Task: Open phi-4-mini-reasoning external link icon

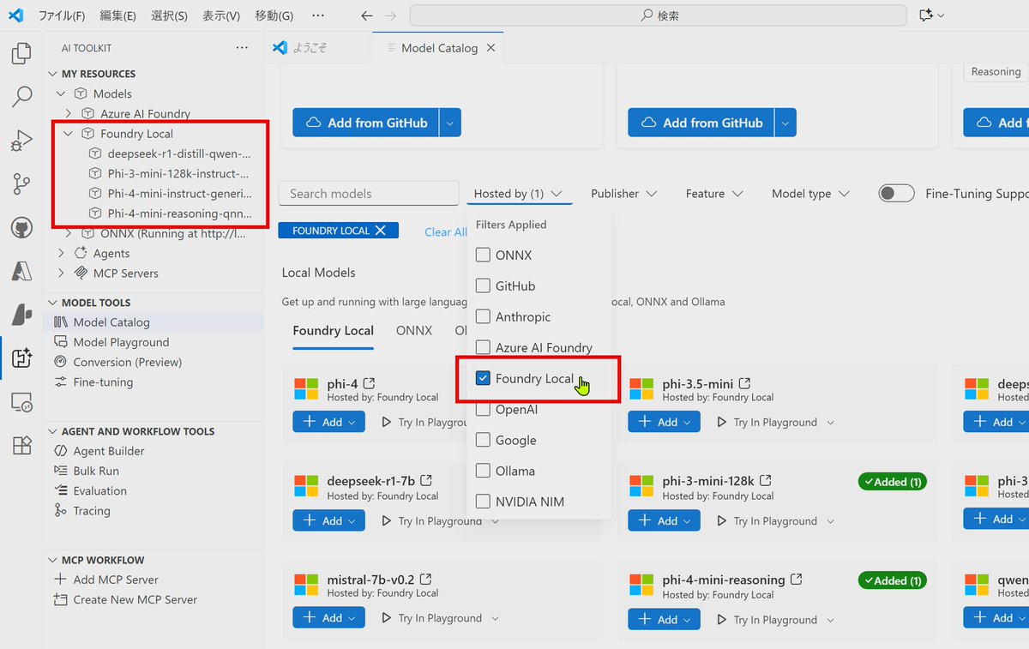Action: click(797, 579)
